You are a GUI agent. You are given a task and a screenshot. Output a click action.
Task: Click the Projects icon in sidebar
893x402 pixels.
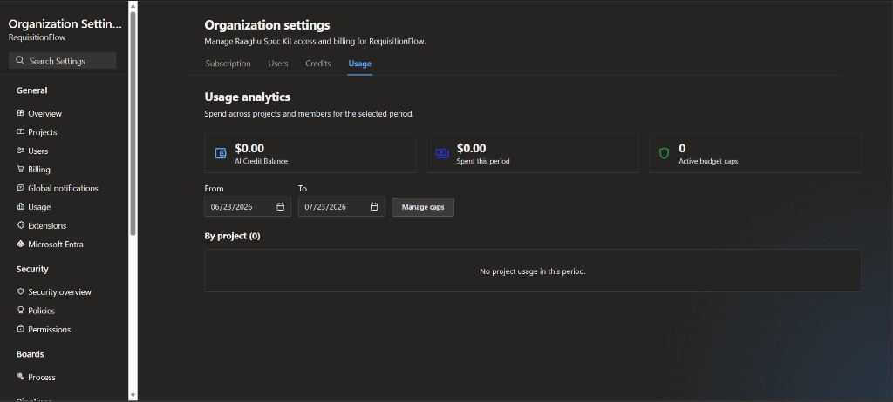click(x=21, y=132)
